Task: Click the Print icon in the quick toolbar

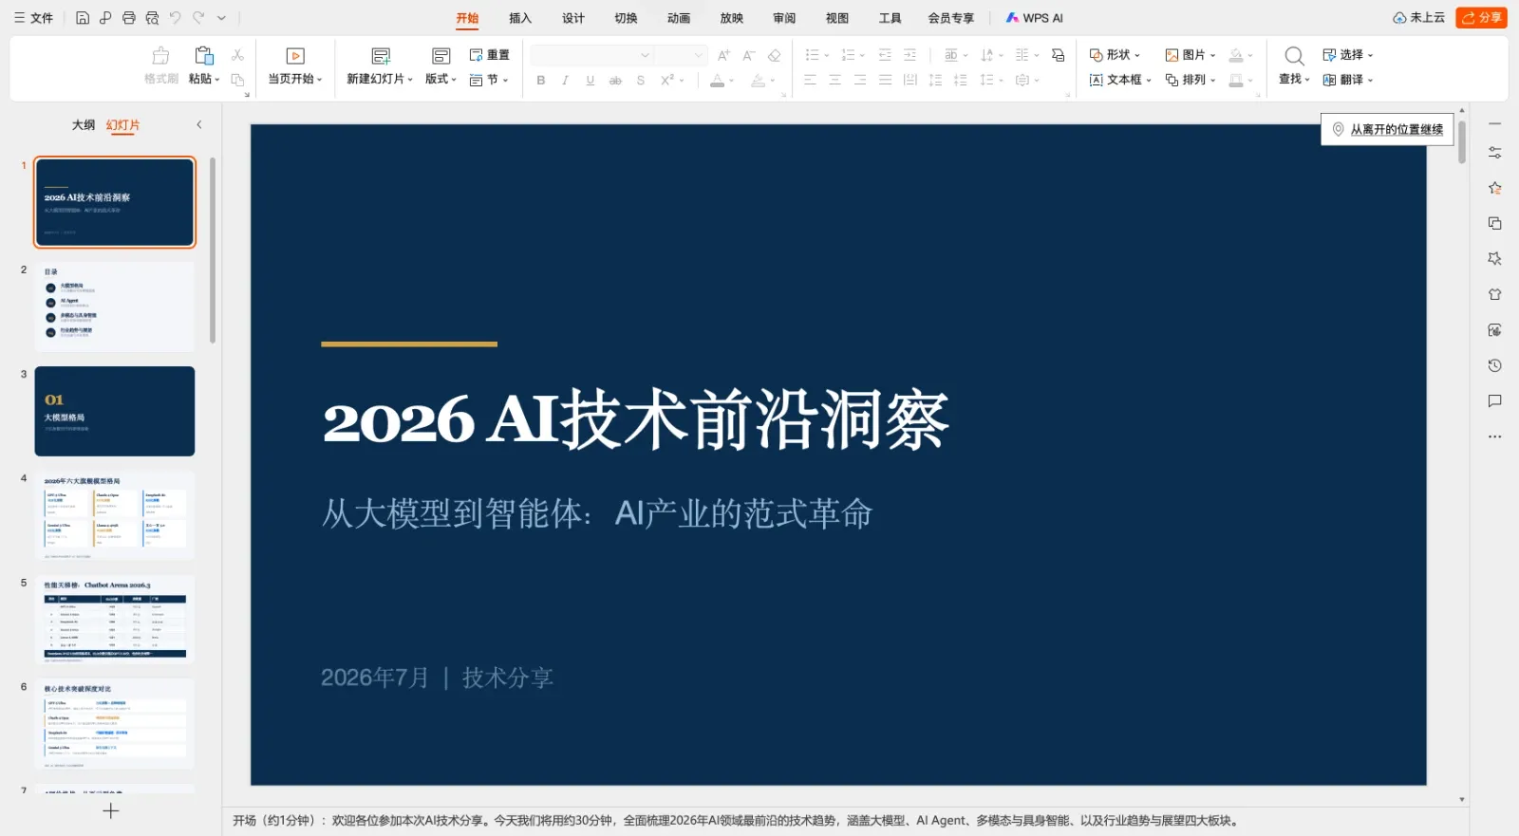Action: click(x=129, y=18)
